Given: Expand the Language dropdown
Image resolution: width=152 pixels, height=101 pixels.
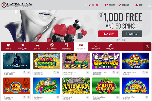Looking at the screenshot, I should tap(125, 5).
